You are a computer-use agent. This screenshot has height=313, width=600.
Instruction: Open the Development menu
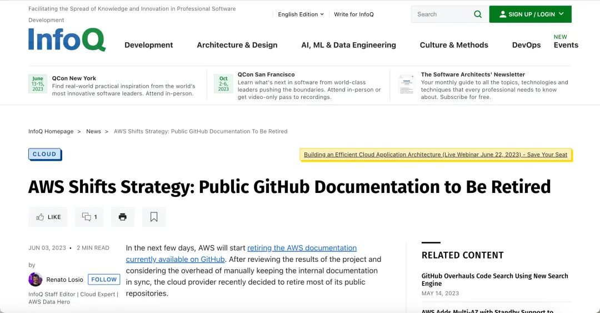148,45
